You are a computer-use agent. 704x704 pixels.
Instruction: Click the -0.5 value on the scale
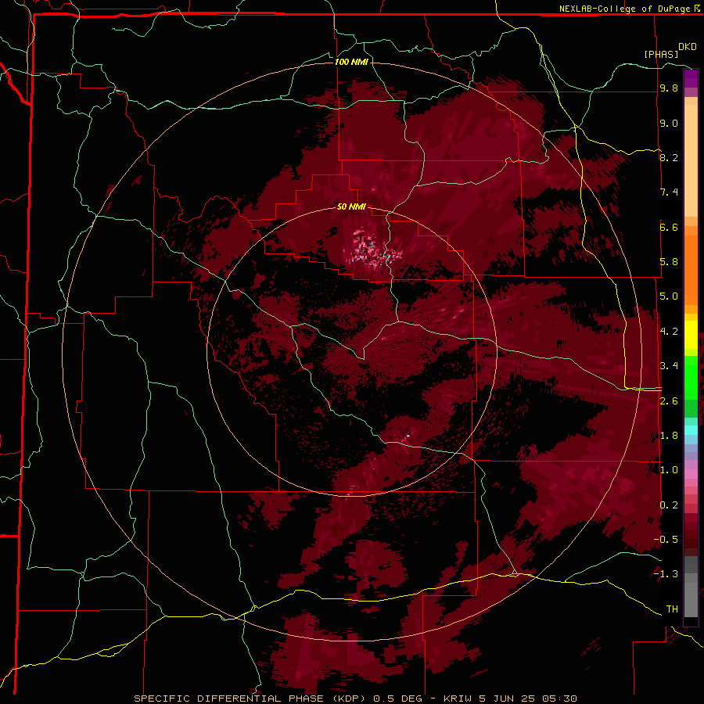click(666, 540)
